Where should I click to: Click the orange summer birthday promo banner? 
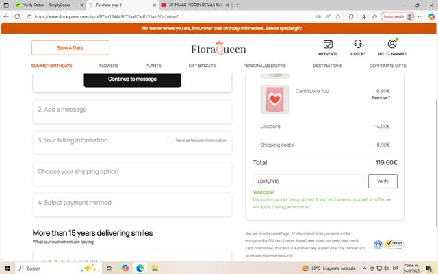pyautogui.click(x=219, y=28)
